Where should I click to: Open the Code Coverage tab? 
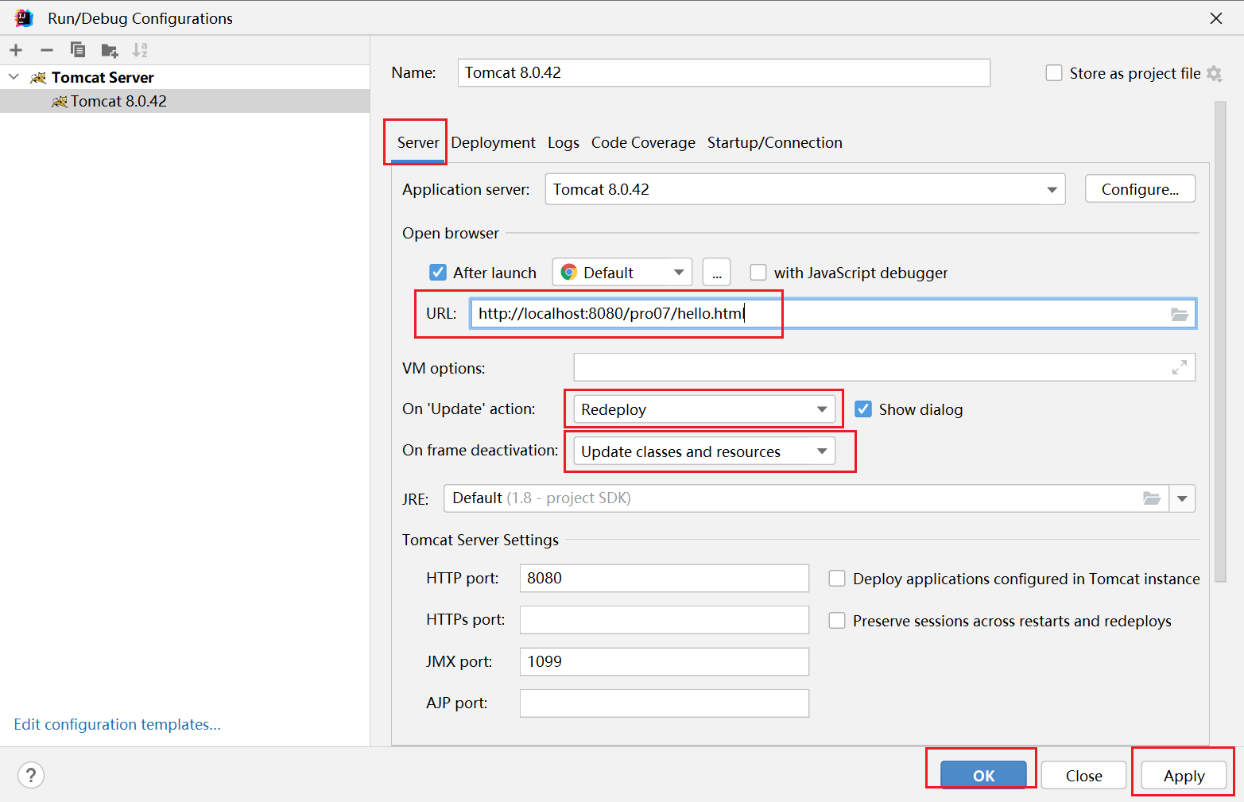click(643, 143)
